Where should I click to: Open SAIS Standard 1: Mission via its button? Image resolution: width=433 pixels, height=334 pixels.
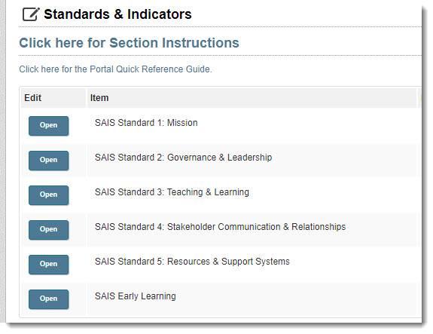tap(49, 126)
